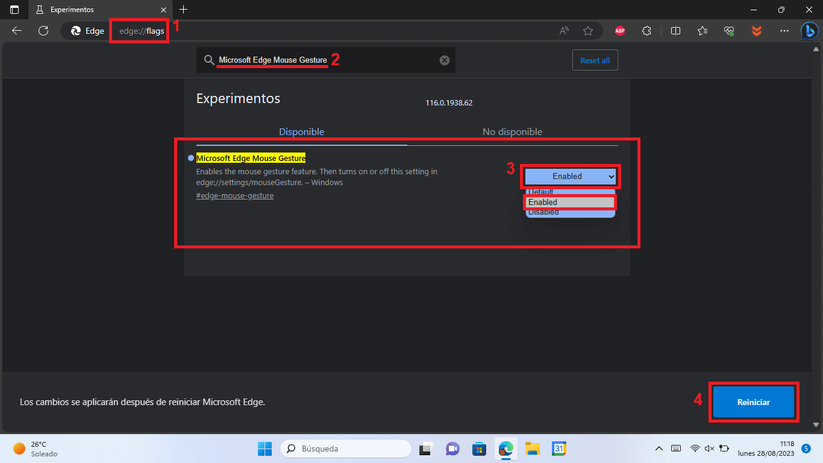
Task: Click the orange Avast extension icon
Action: pos(757,31)
